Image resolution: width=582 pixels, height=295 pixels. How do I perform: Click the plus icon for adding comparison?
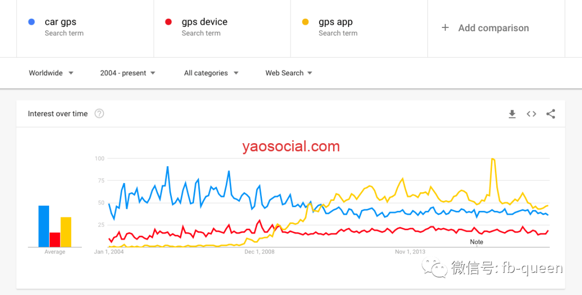[x=445, y=28]
